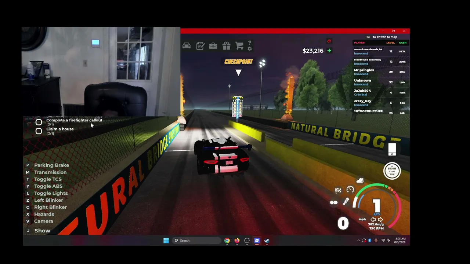Open the Roblox app on taskbar
This screenshot has height=264, width=470.
tap(257, 241)
